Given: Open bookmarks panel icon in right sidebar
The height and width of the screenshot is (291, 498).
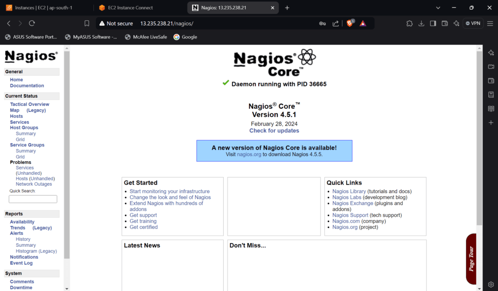Looking at the screenshot, I should tap(491, 95).
